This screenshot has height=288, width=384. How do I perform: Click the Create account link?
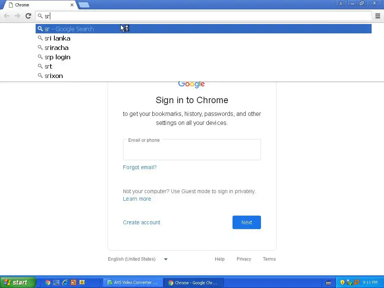pyautogui.click(x=141, y=222)
